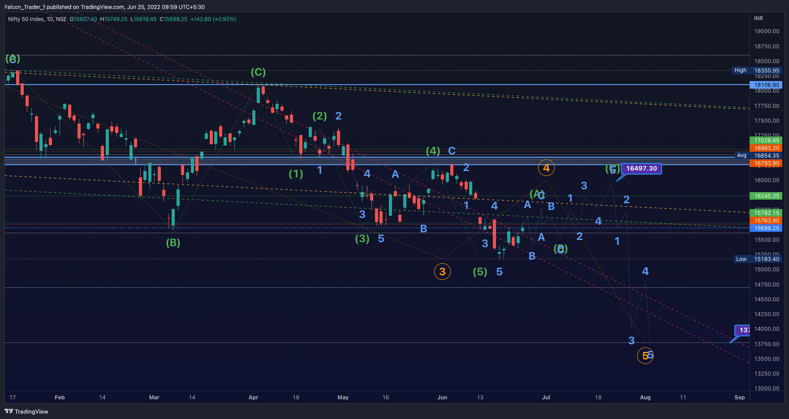Click the orange circled 3 wave label
Viewport: 789px width, 419px height.
[442, 271]
